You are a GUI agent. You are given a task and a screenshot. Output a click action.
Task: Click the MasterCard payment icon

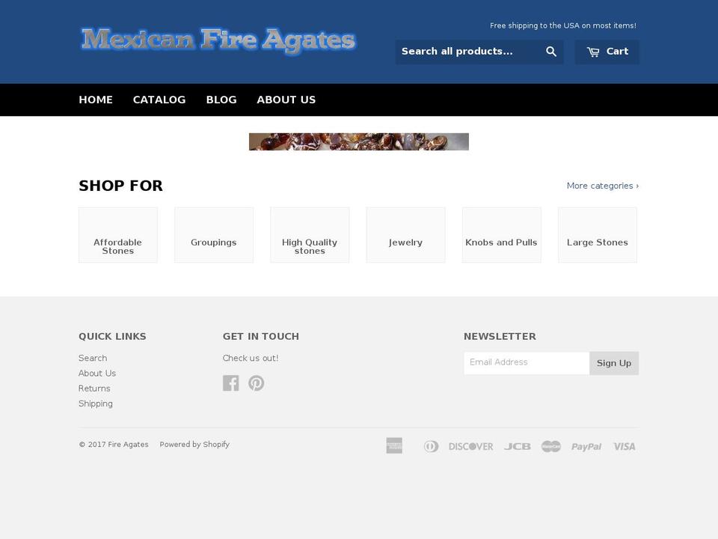(551, 446)
